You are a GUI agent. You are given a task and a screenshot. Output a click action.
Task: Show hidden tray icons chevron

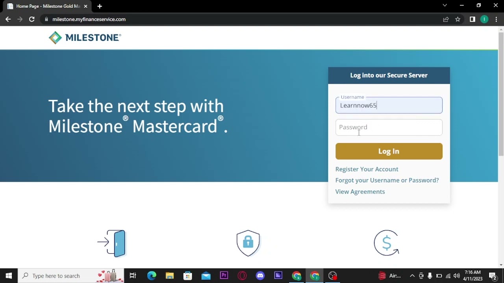(412, 276)
